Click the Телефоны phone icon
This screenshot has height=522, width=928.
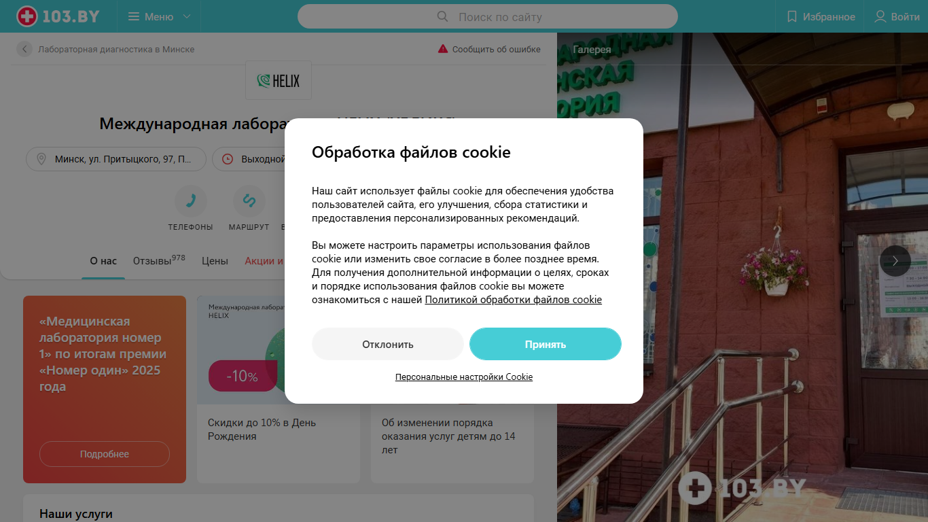coord(191,201)
